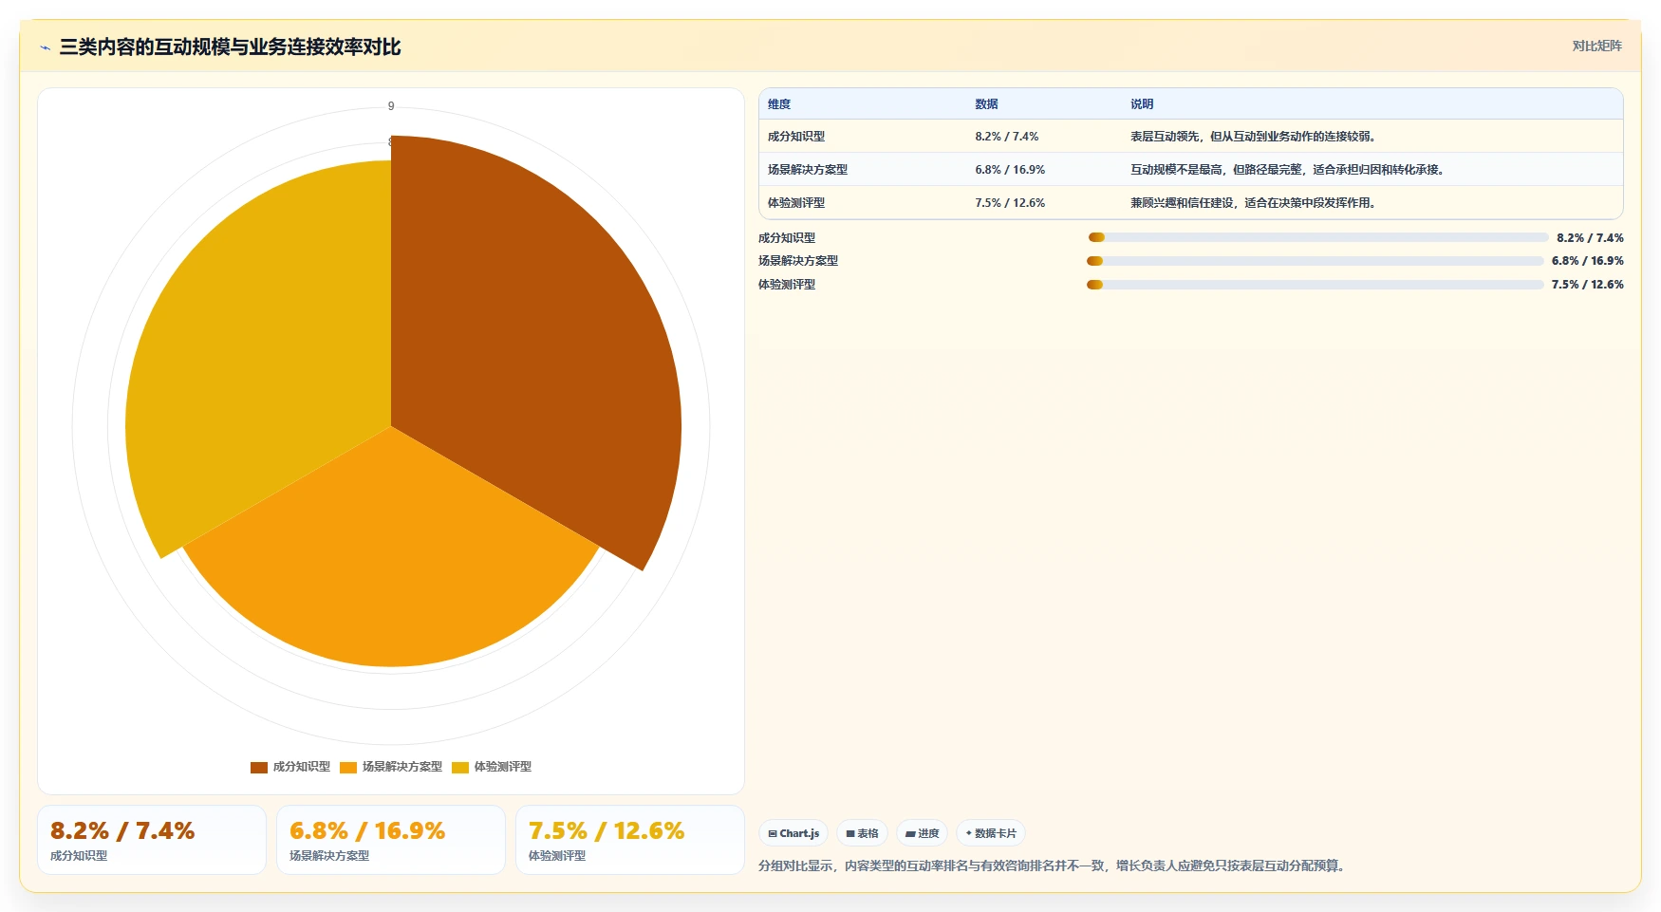Image resolution: width=1661 pixels, height=912 pixels.
Task: Click the 场景解决方案型 progress row label
Action: pos(798,261)
